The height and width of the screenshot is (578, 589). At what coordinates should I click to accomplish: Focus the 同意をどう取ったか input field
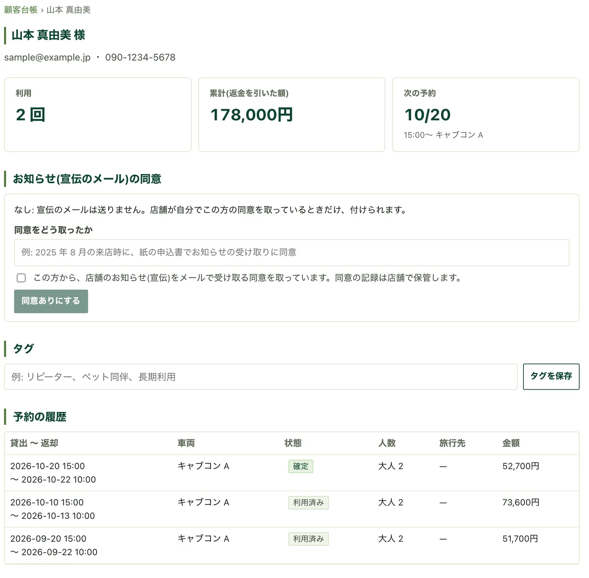click(x=292, y=252)
